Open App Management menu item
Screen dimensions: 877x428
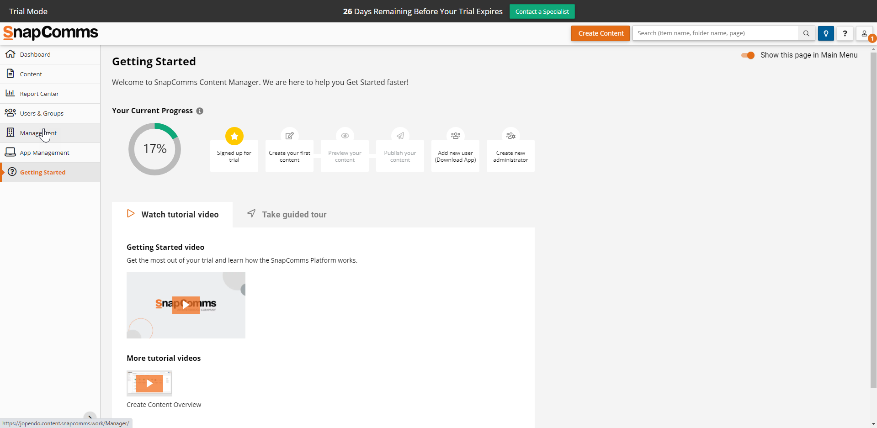click(50, 153)
